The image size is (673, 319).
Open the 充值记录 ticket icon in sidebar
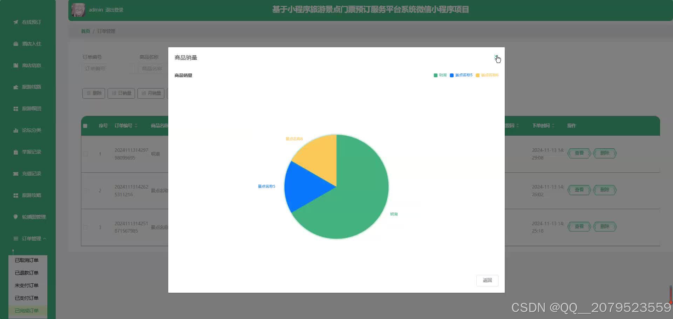[16, 174]
